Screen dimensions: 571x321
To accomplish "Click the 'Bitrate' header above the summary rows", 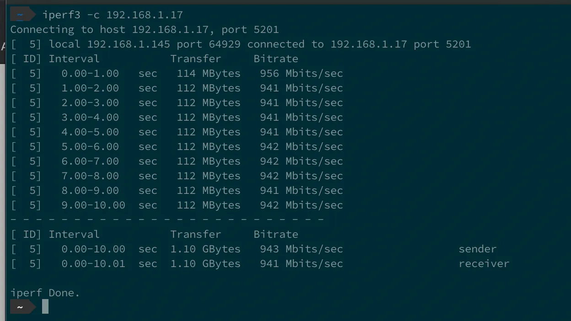I will (x=276, y=235).
